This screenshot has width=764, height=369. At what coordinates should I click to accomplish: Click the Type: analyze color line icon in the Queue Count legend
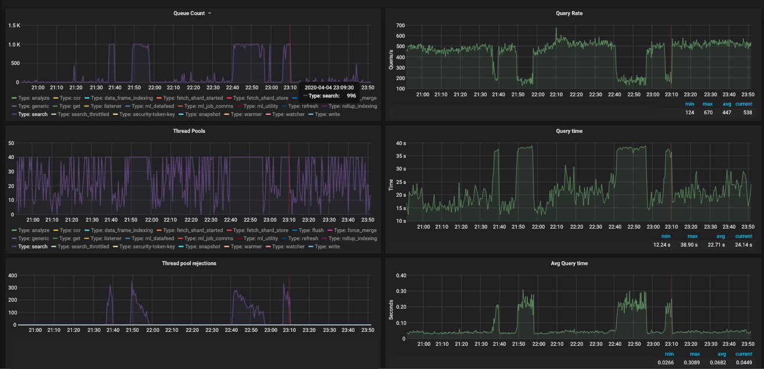(x=14, y=98)
